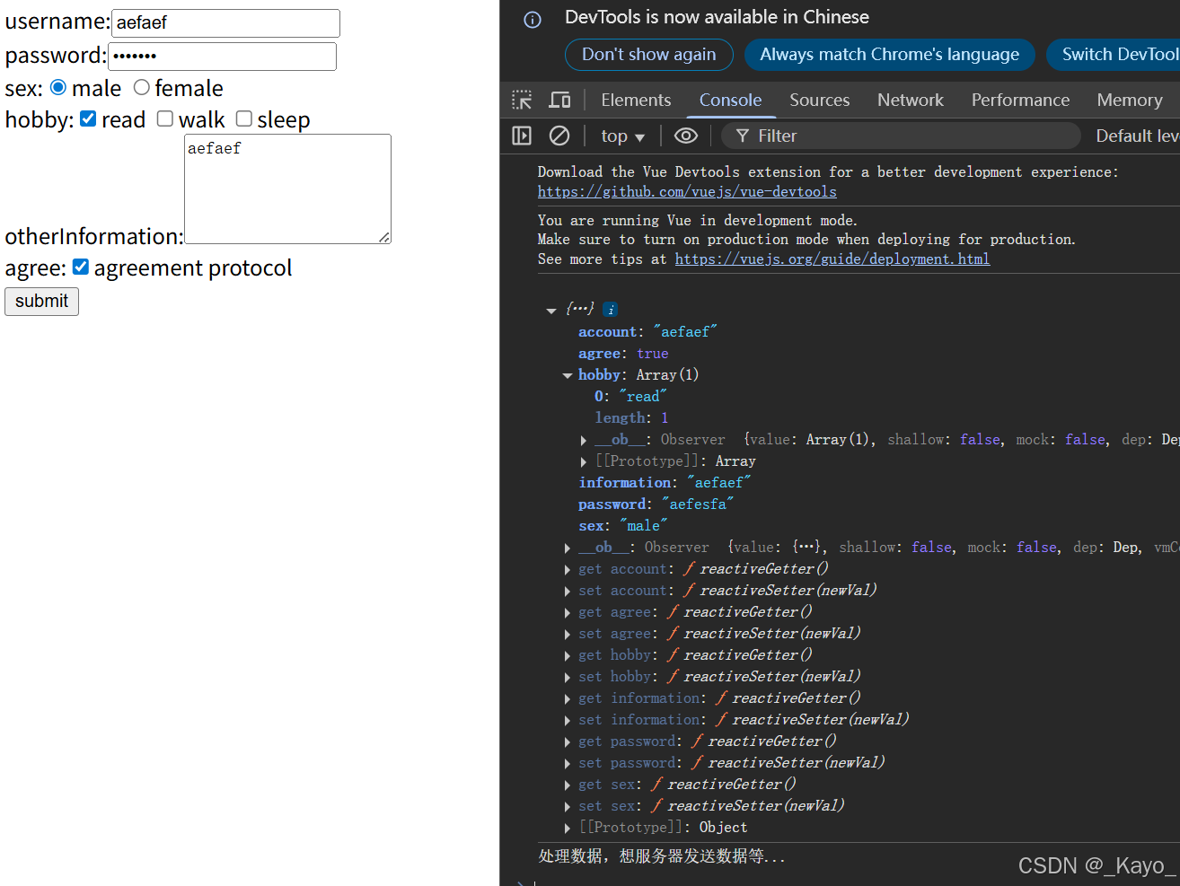1180x886 pixels.
Task: Collapse the hobby Array(1) entry
Action: [567, 375]
